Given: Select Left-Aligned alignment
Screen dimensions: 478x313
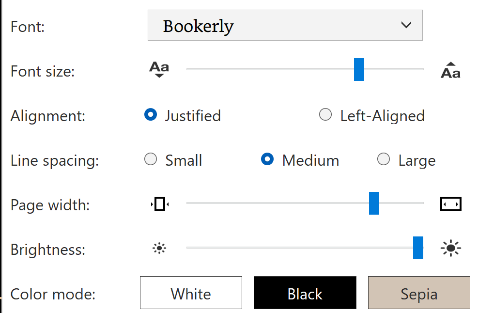Looking at the screenshot, I should [x=325, y=115].
